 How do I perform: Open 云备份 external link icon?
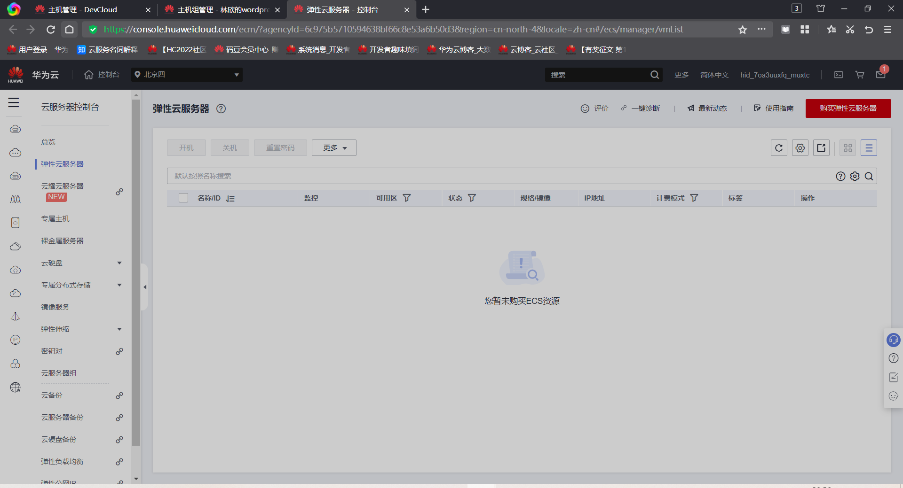point(119,395)
